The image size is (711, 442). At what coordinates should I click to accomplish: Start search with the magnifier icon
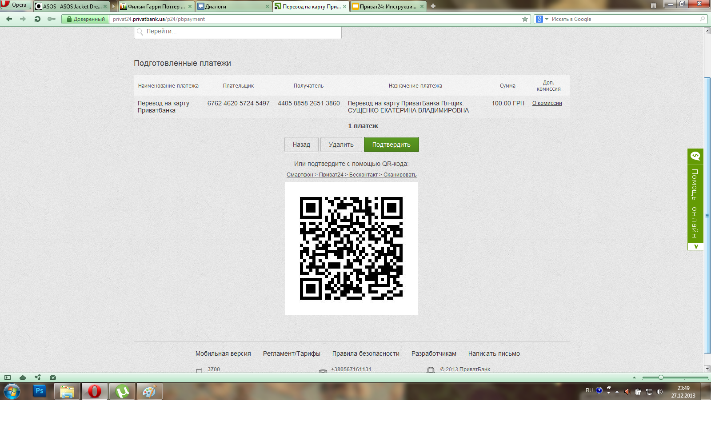(702, 19)
